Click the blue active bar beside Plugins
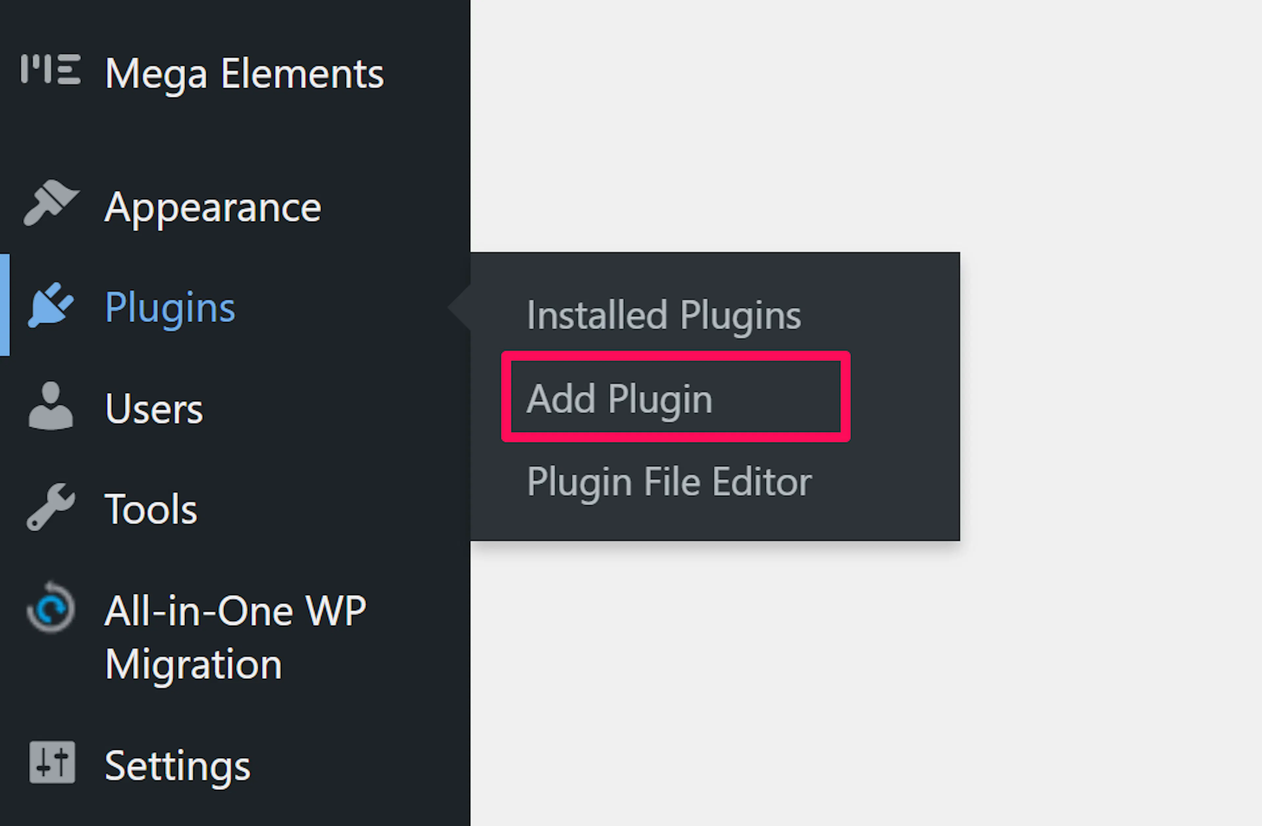This screenshot has width=1262, height=826. (x=5, y=305)
